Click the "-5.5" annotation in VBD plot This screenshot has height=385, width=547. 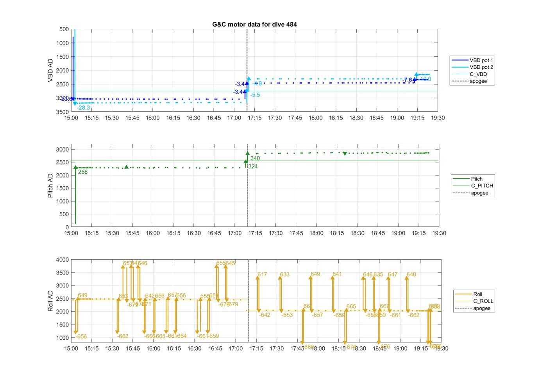click(x=255, y=95)
